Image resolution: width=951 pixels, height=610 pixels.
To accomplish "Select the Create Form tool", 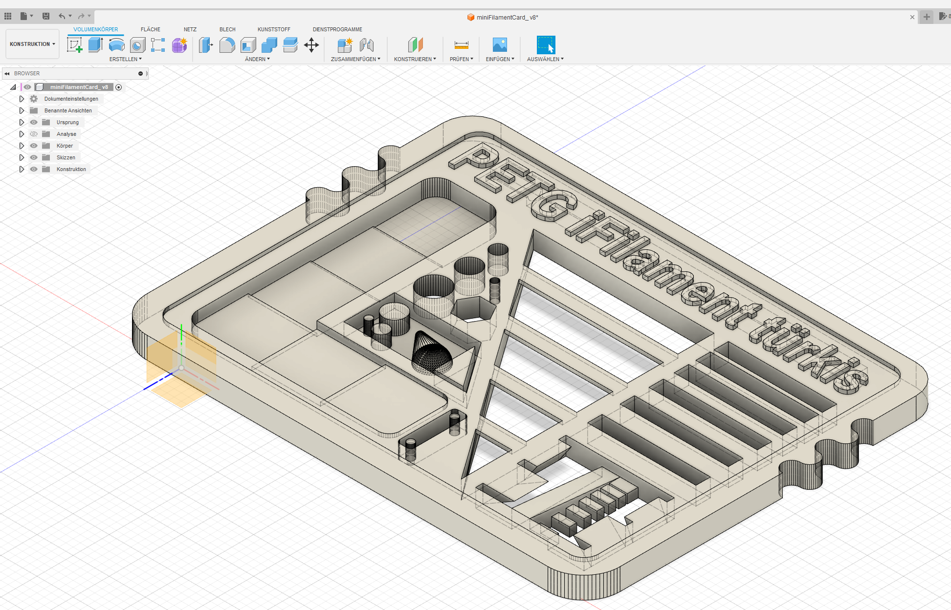I will click(x=179, y=45).
